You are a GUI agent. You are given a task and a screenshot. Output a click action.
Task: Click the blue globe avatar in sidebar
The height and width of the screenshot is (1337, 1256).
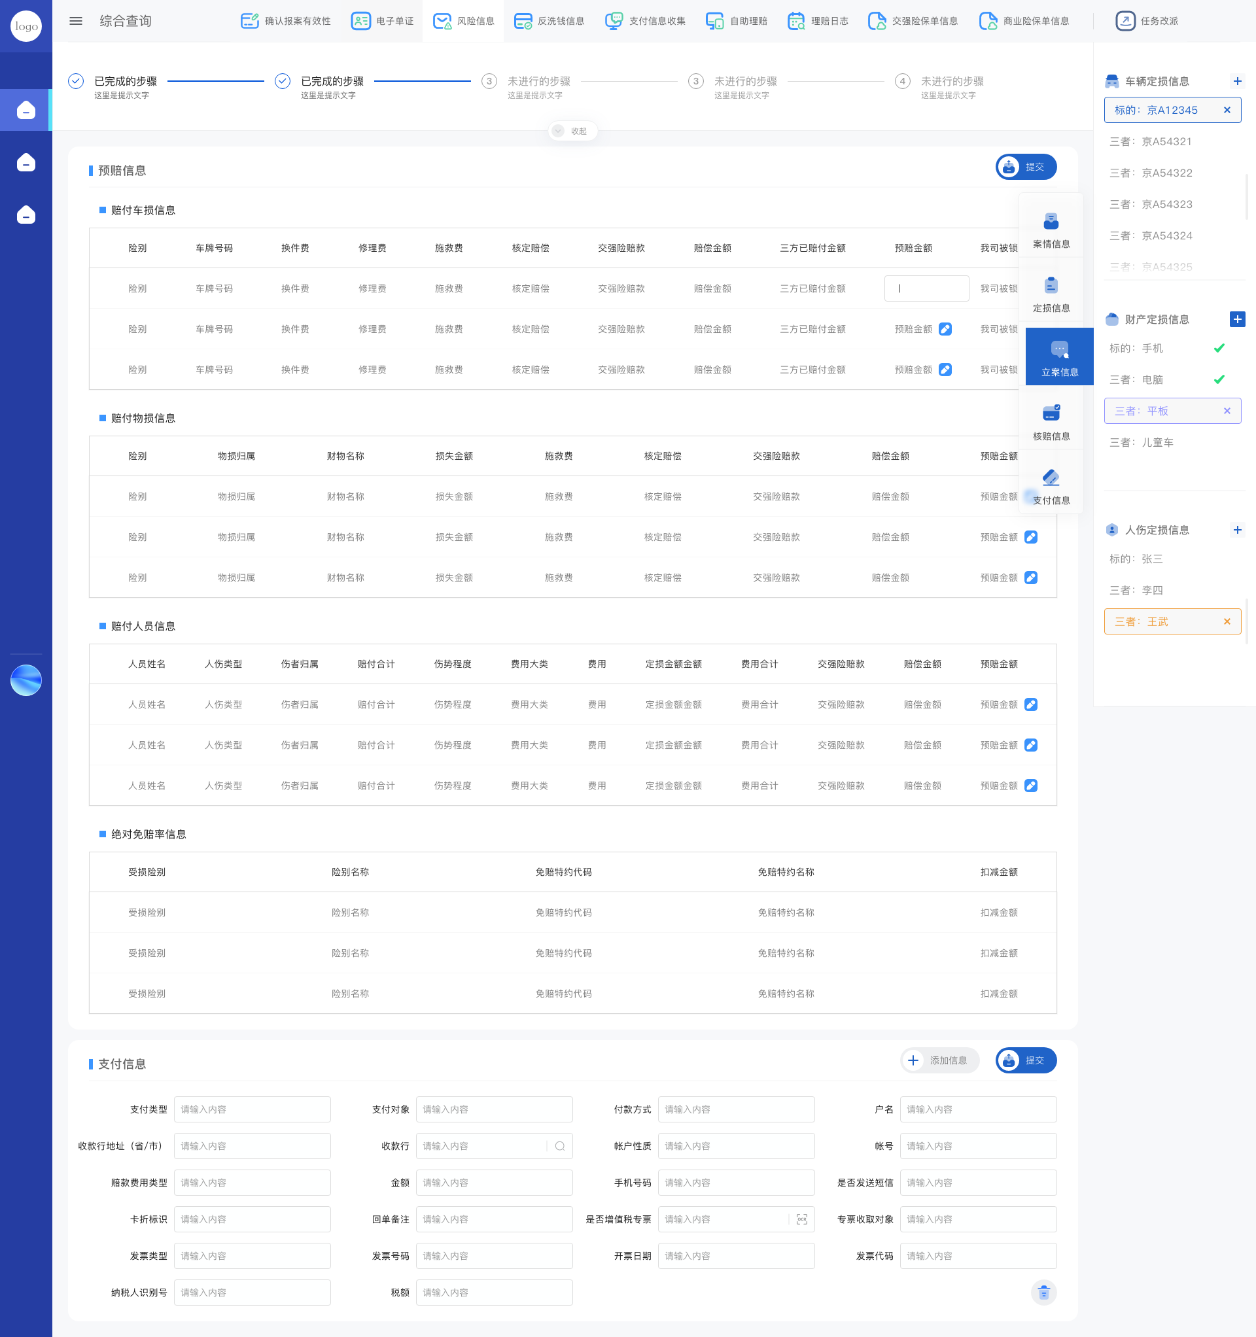26,680
